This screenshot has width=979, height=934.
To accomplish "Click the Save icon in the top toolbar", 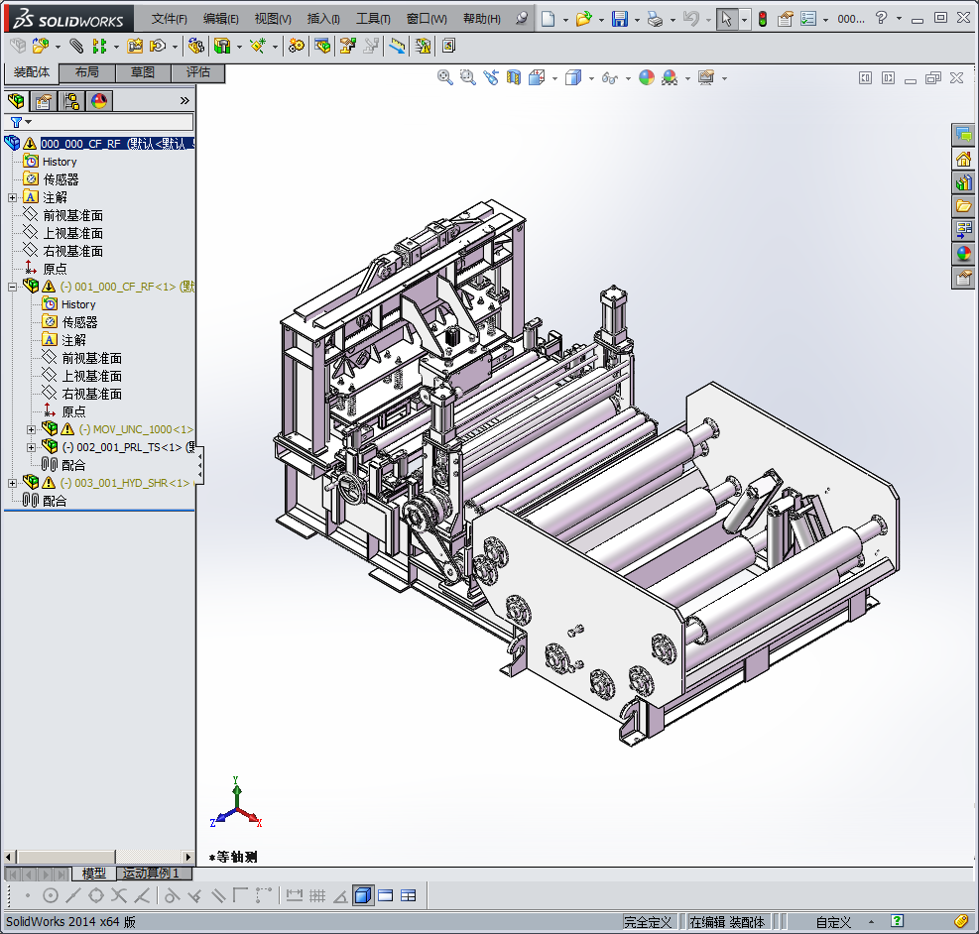I will [620, 19].
